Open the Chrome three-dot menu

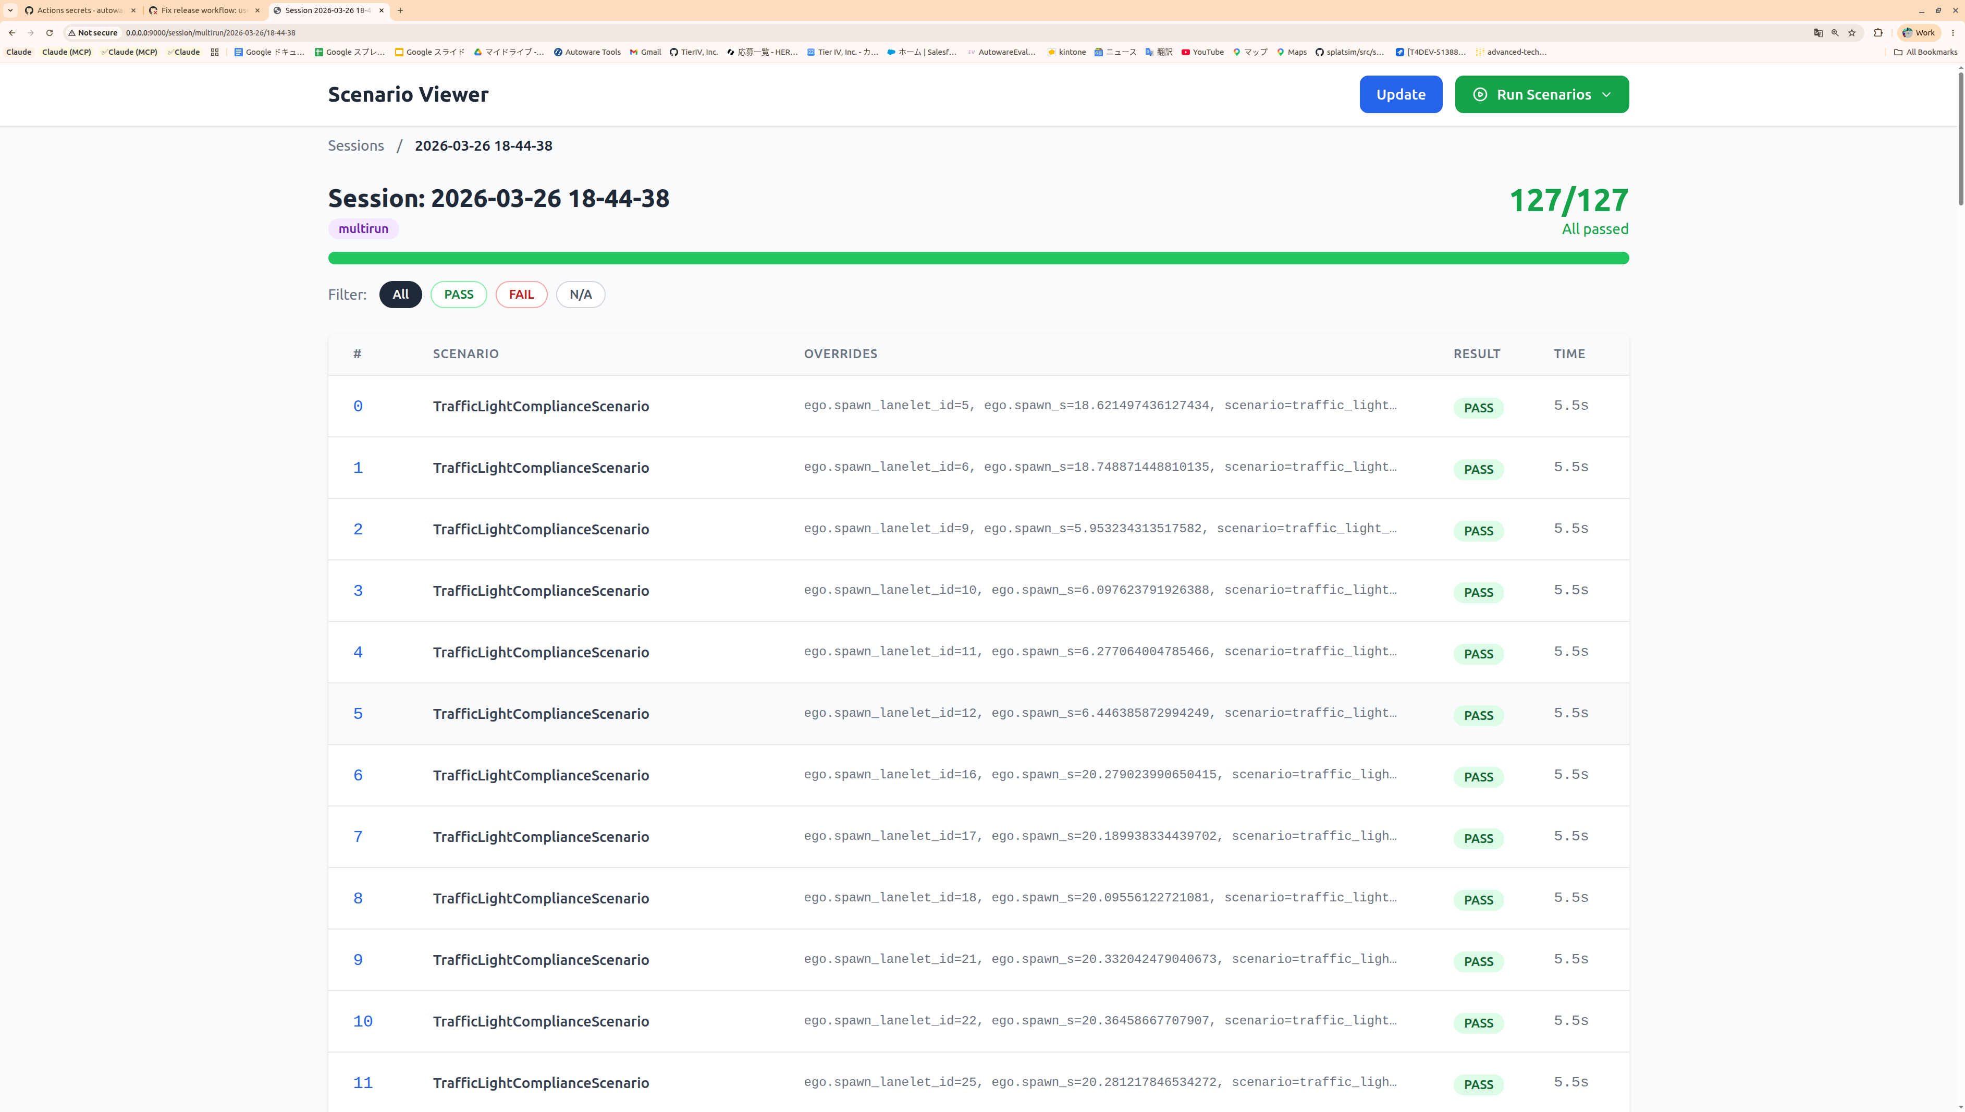point(1953,33)
